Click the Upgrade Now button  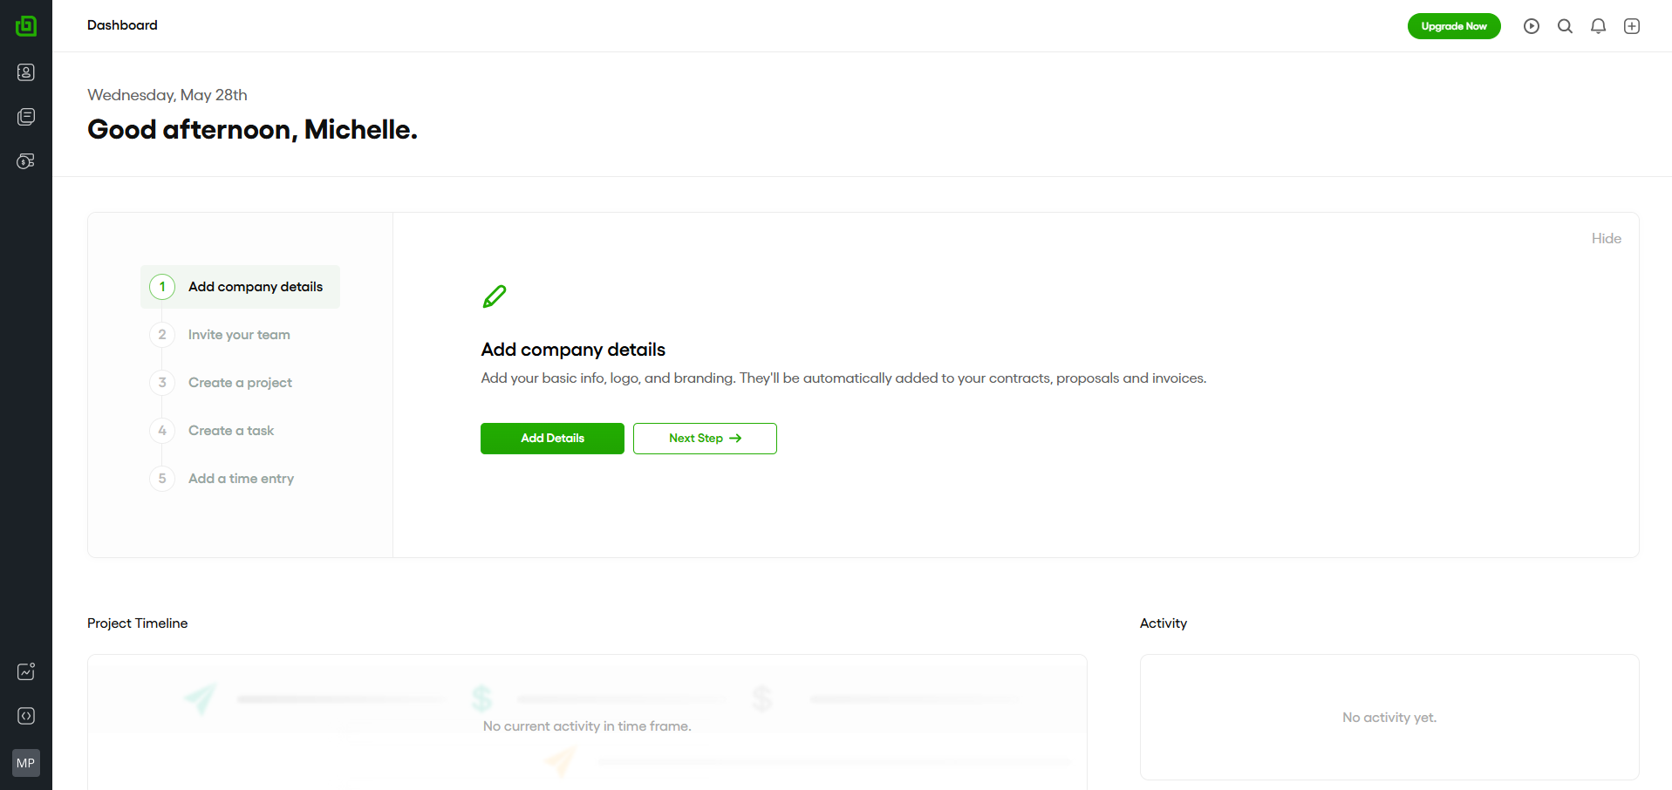[x=1454, y=26]
